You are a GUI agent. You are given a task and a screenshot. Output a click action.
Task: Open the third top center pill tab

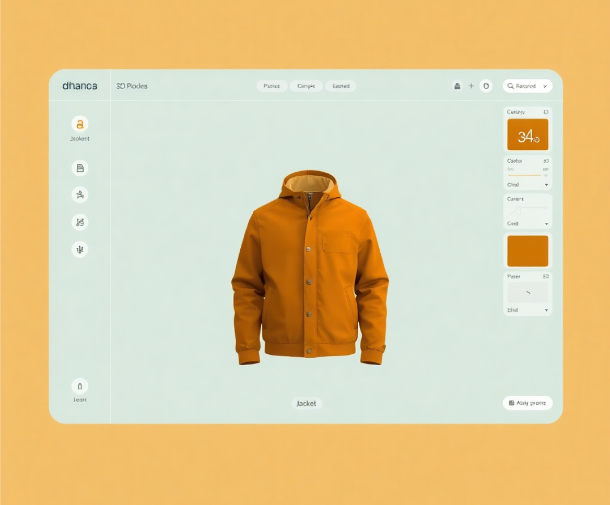(x=341, y=86)
